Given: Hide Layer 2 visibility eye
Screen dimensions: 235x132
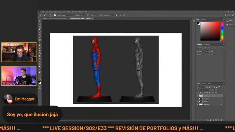Looking at the screenshot, I should 198,96.
